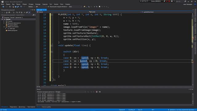The width and height of the screenshot is (197, 111).
Task: Close the main.cpp tab
Action: [46, 10]
